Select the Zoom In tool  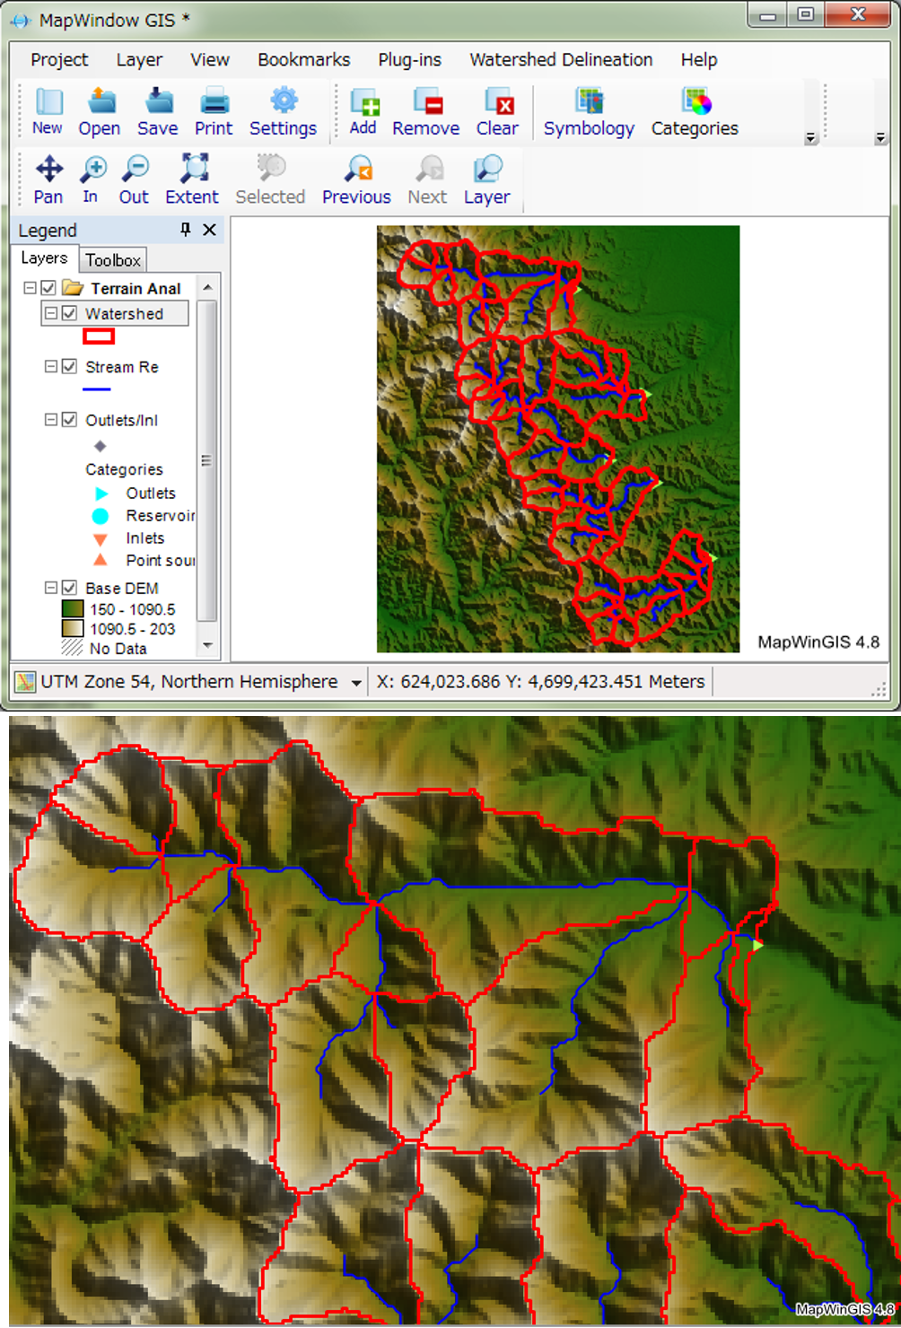(x=92, y=169)
